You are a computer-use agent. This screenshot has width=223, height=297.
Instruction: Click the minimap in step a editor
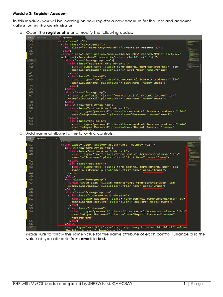(x=193, y=55)
